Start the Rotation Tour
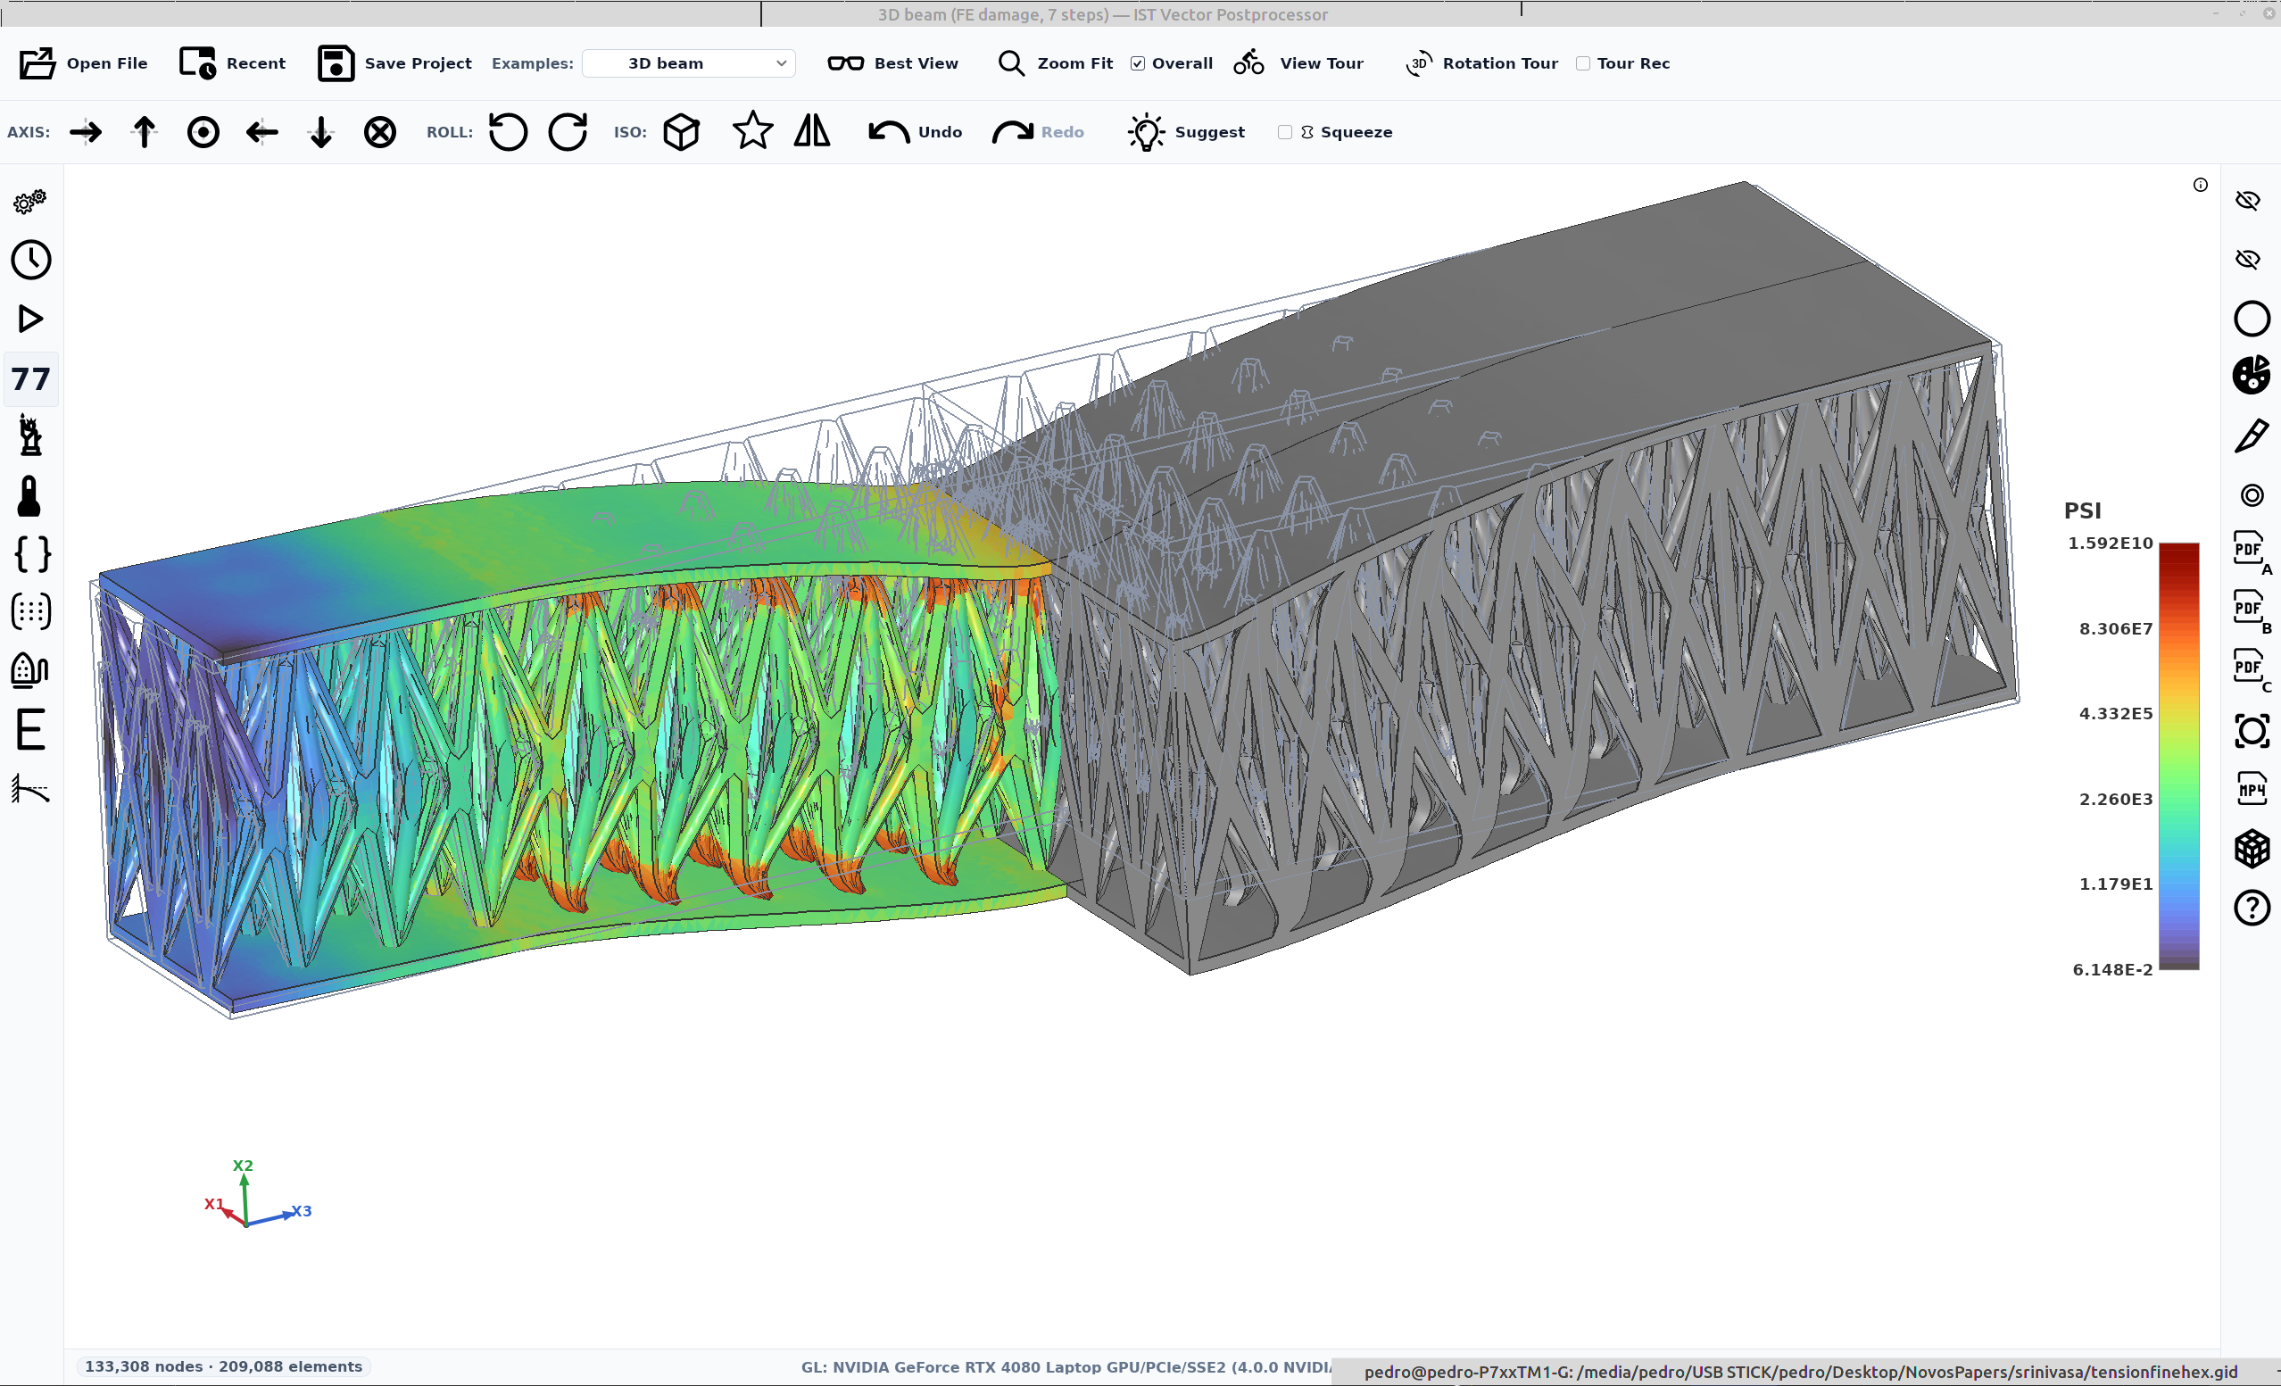 tap(1483, 63)
